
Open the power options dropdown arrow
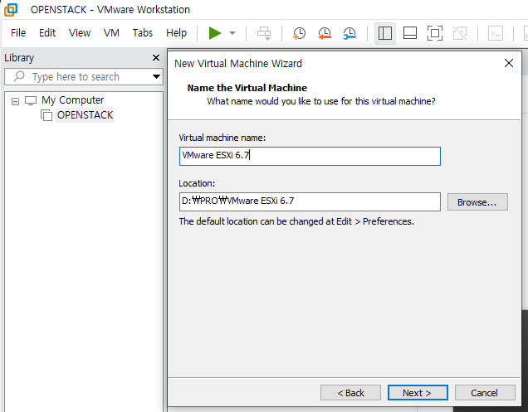232,33
